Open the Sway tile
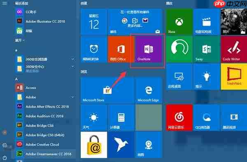247x162 pixels. [207, 49]
